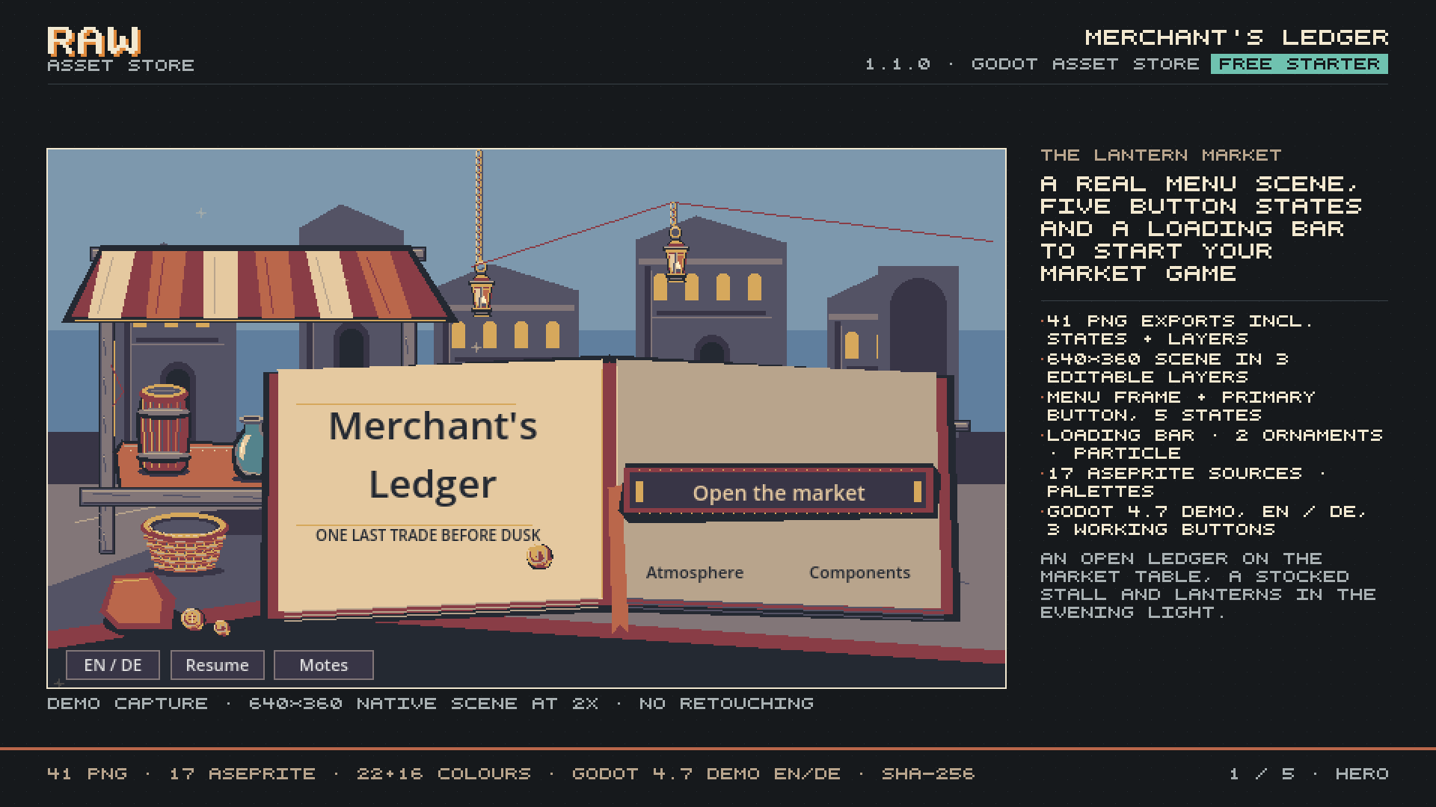Click the 'ONE LAST TRADE BEFORE DUSK' subtitle
1436x807 pixels.
428,535
